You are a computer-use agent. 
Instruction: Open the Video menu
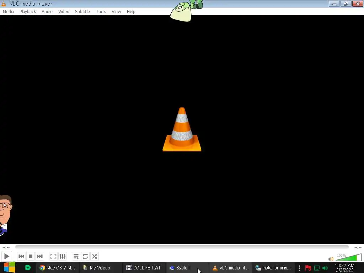(64, 12)
